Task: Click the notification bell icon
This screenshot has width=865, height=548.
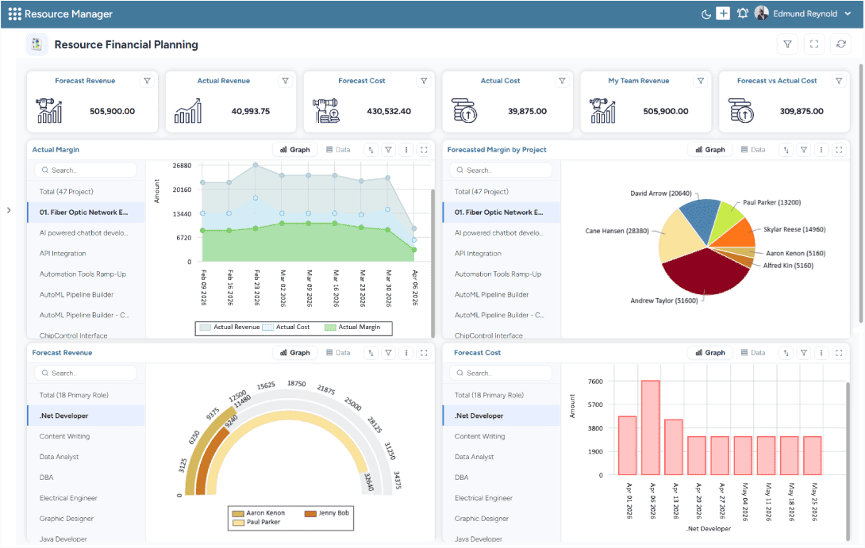Action: 742,13
